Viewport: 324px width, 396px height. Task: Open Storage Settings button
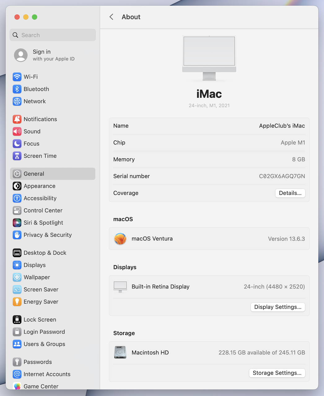(x=277, y=373)
